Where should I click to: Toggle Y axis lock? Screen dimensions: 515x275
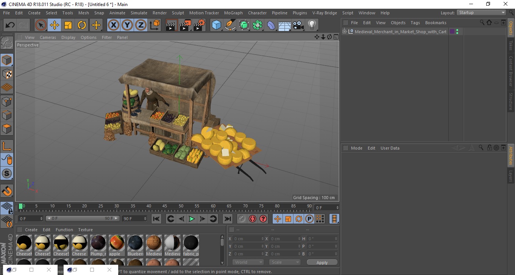point(127,25)
